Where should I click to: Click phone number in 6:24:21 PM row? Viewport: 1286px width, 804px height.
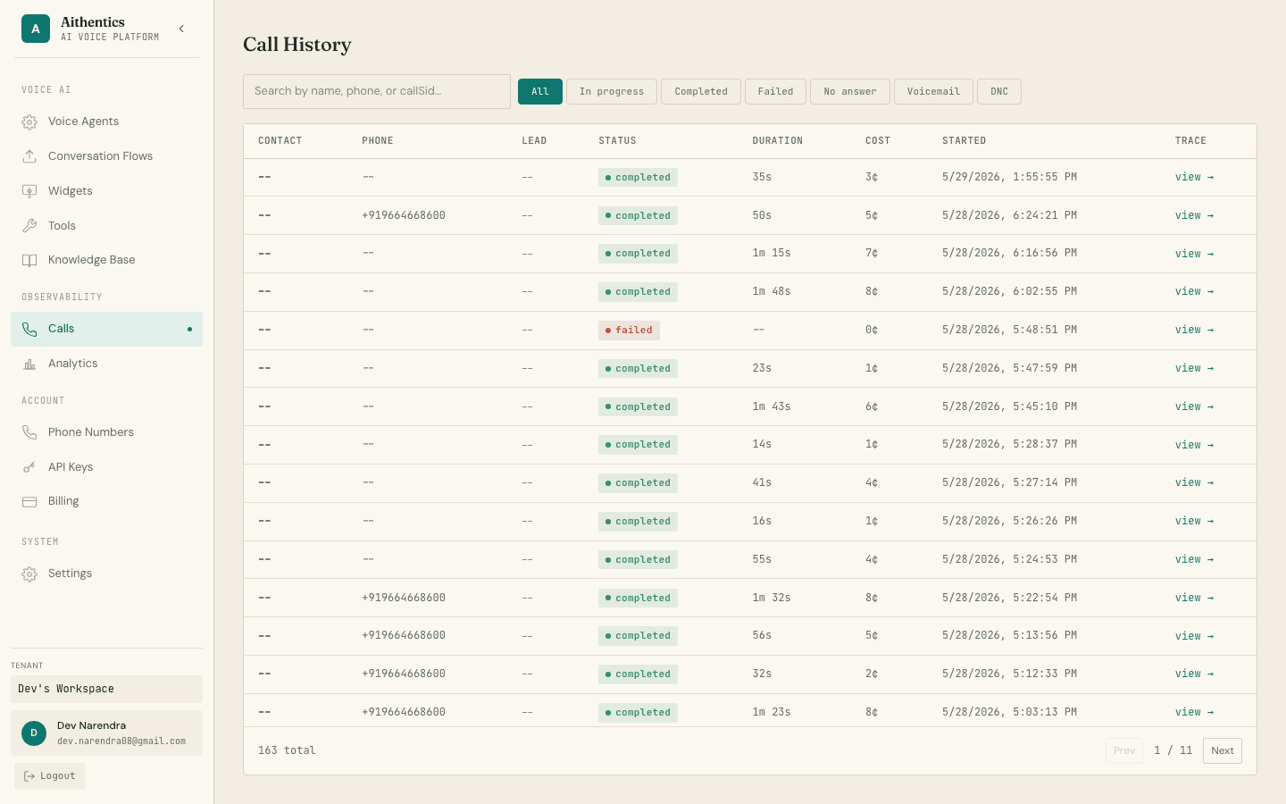click(x=404, y=215)
